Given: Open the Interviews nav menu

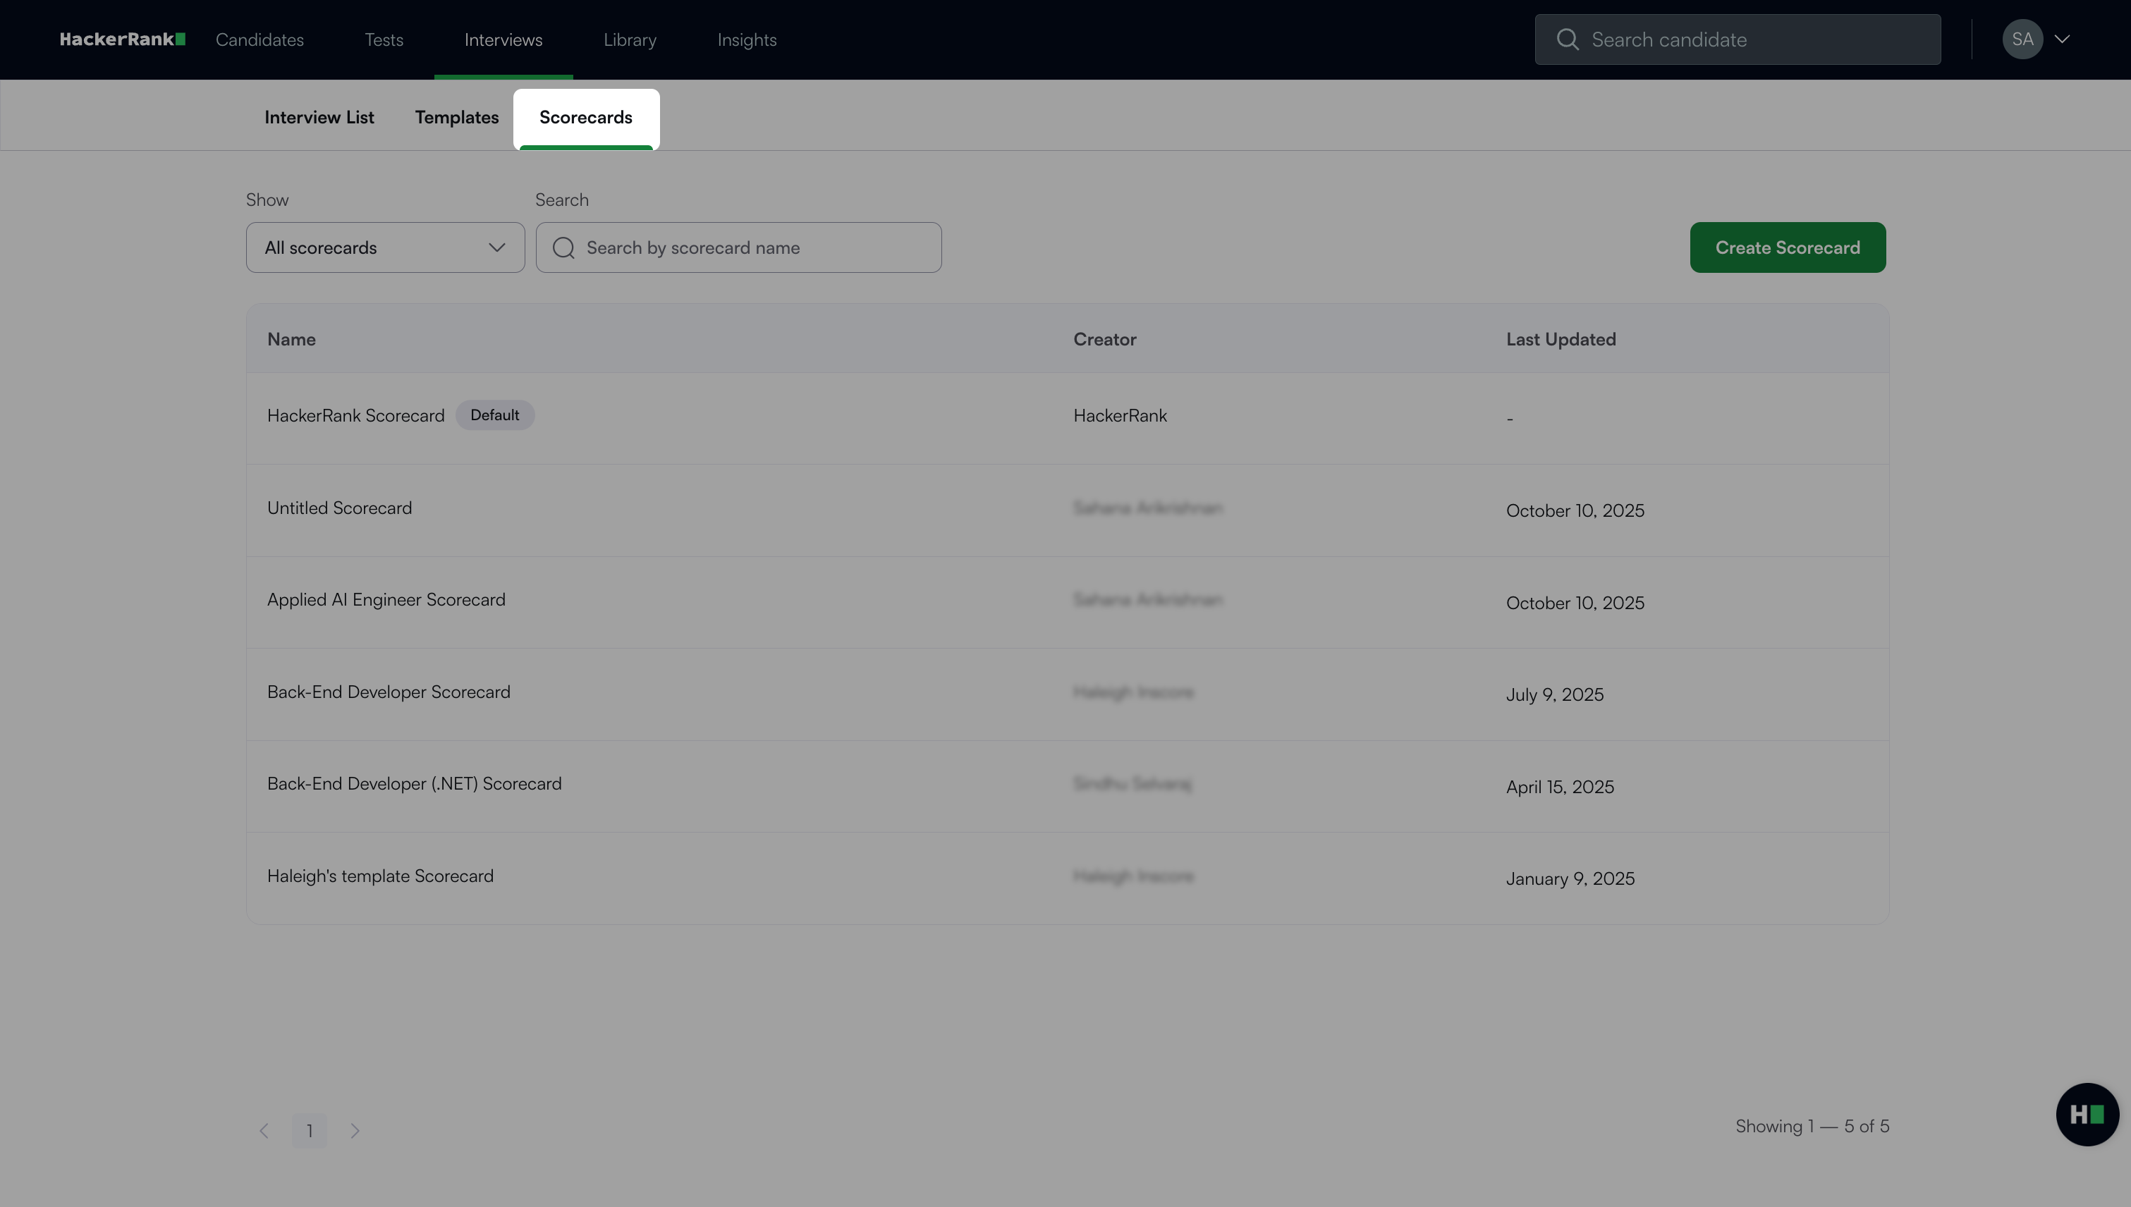Looking at the screenshot, I should pos(503,39).
